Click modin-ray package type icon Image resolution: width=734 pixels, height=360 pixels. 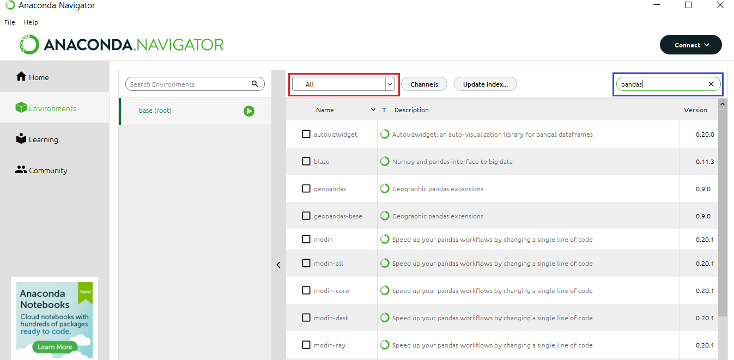click(x=385, y=345)
